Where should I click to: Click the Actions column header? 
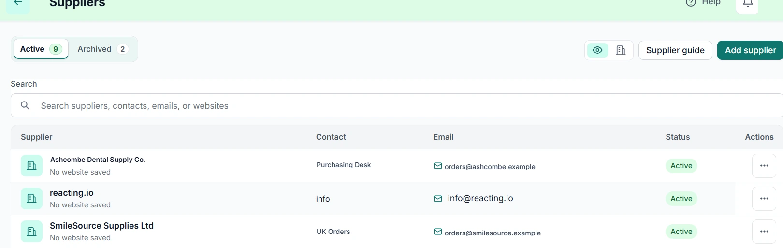click(759, 137)
